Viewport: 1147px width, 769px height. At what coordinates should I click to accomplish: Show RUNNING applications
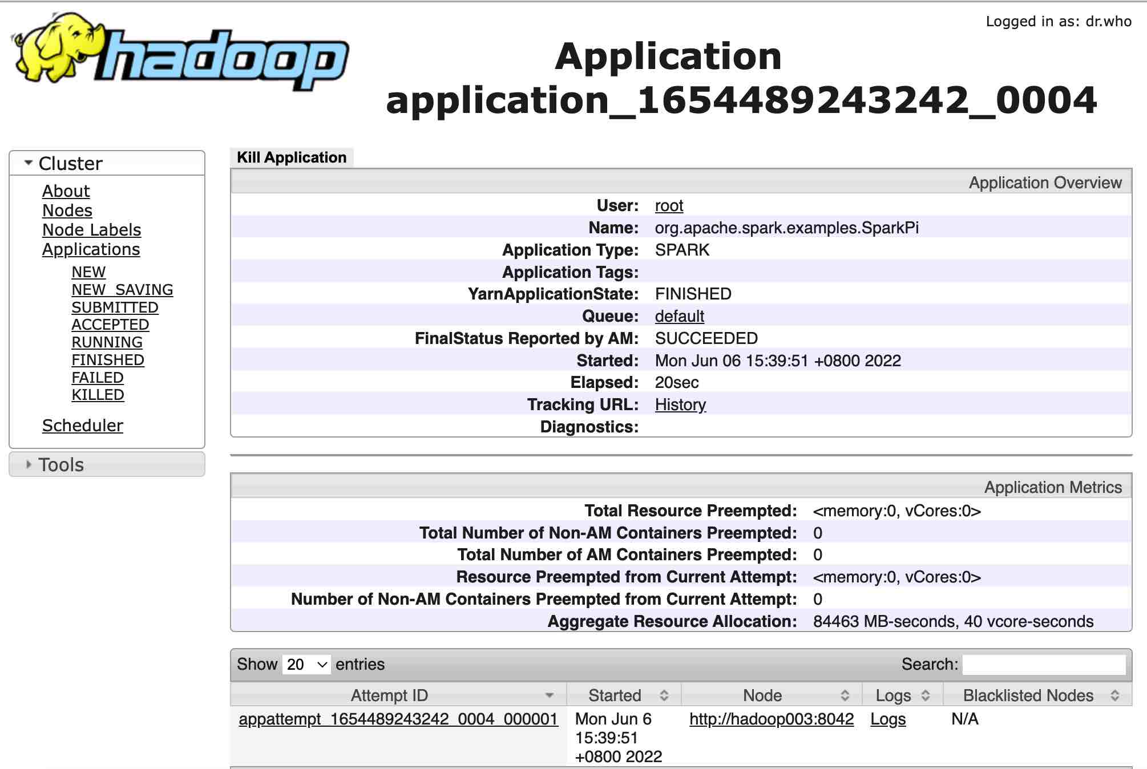(x=107, y=342)
